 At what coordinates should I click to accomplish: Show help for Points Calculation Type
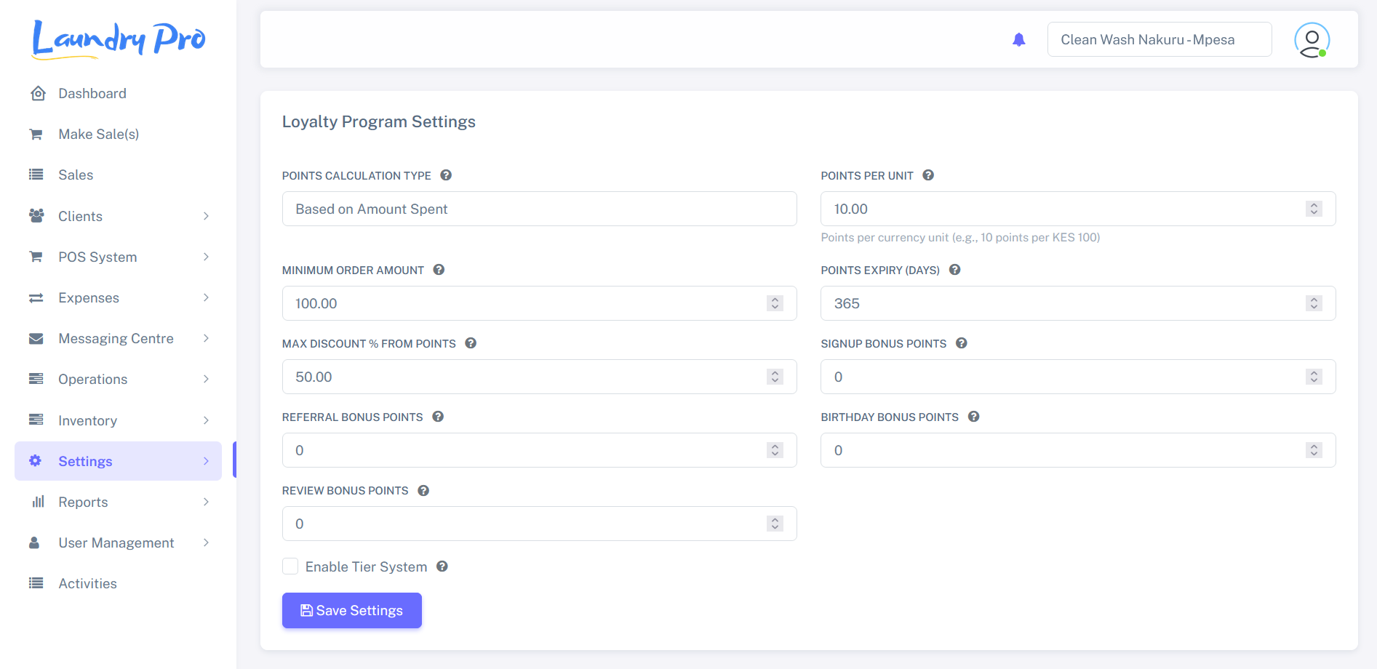tap(446, 175)
